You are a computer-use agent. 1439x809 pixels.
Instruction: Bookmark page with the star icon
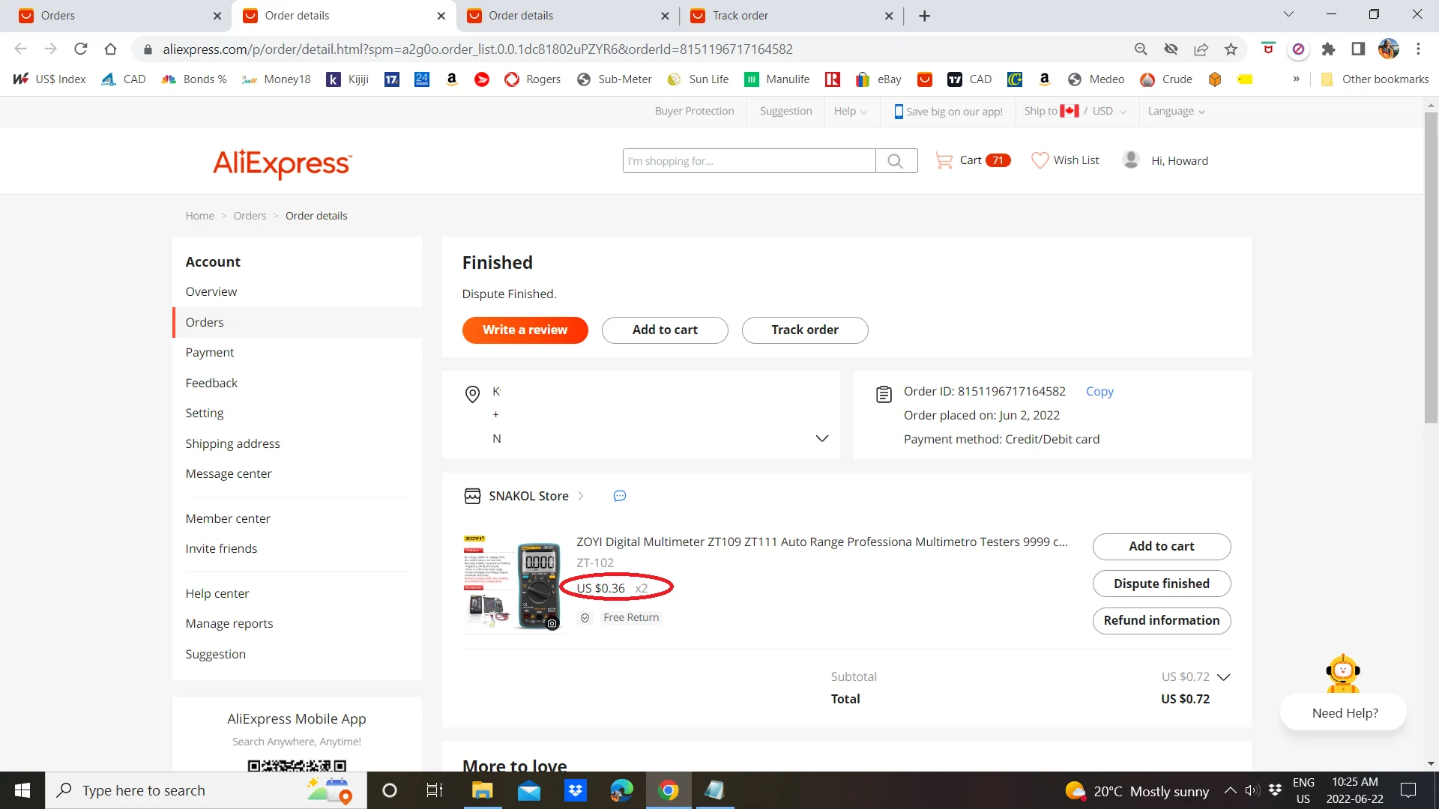(1231, 49)
